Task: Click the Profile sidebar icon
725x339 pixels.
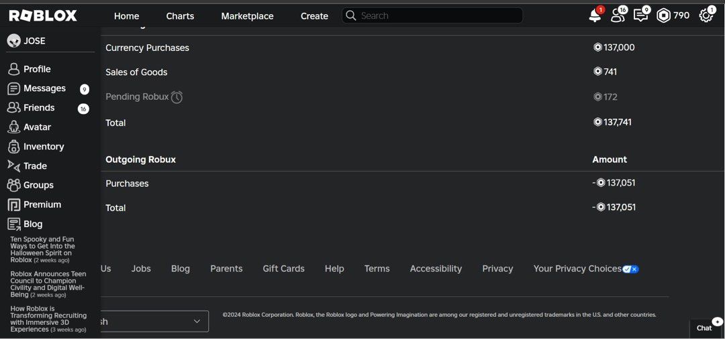Action: (14, 69)
